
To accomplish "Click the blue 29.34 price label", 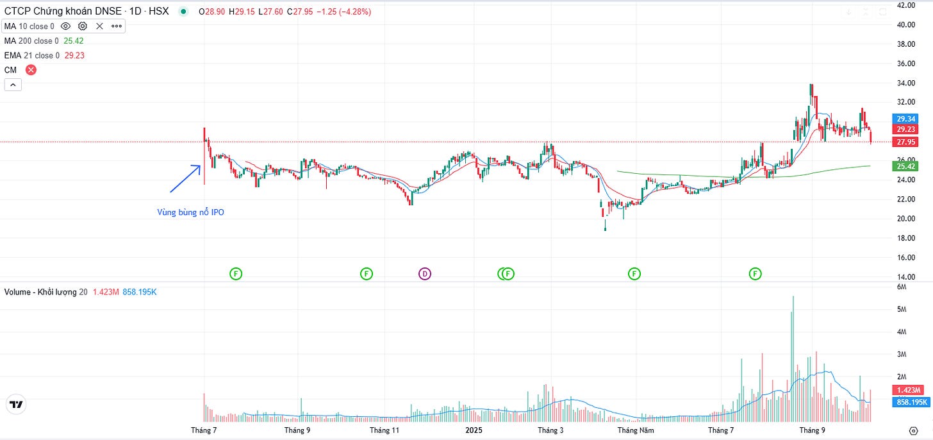I will click(905, 119).
